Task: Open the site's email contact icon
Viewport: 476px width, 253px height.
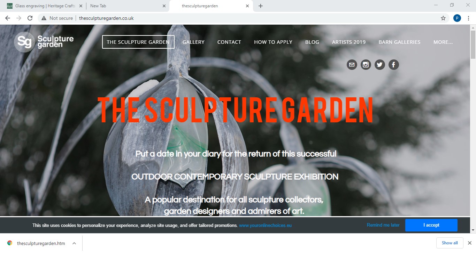Action: click(352, 65)
